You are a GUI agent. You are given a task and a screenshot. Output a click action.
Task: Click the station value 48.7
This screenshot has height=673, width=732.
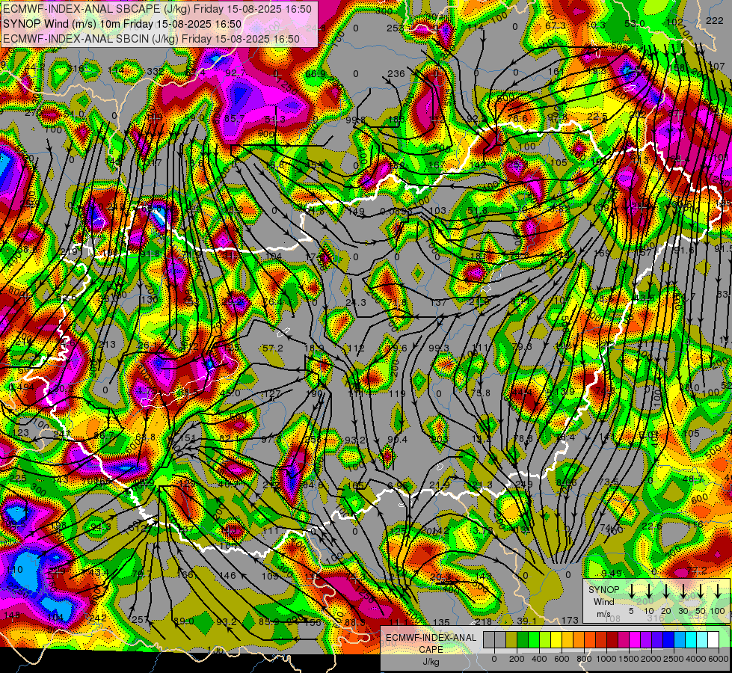pyautogui.click(x=693, y=479)
